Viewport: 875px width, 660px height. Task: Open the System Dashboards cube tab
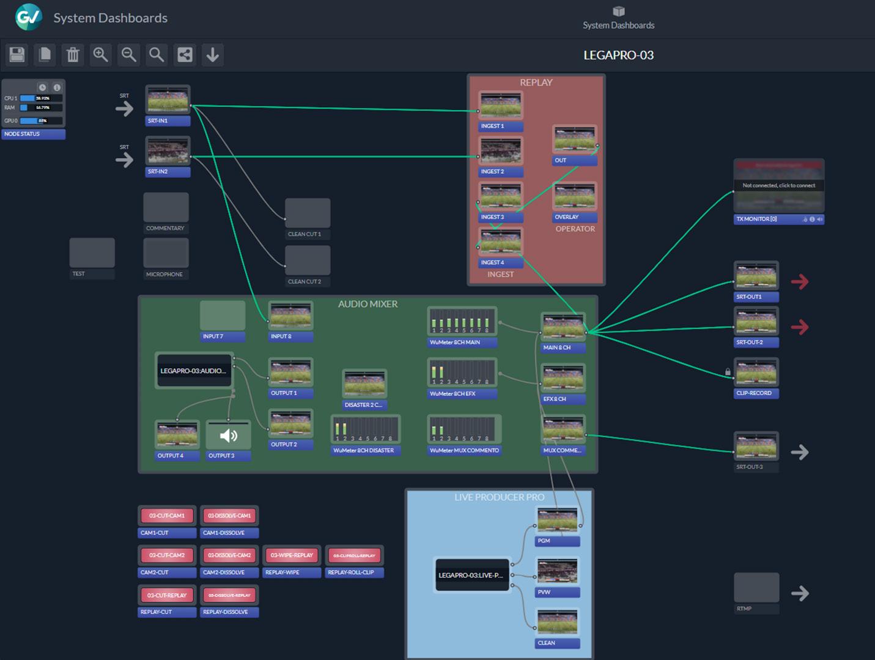click(618, 18)
